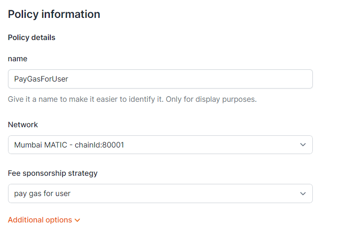The width and height of the screenshot is (342, 238).
Task: Click empty space inside the name field
Action: [190, 79]
